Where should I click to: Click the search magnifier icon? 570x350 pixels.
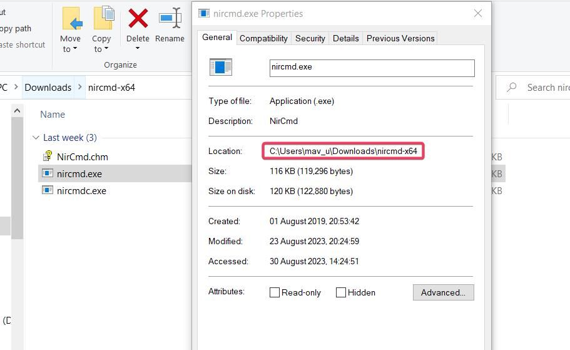coord(512,88)
